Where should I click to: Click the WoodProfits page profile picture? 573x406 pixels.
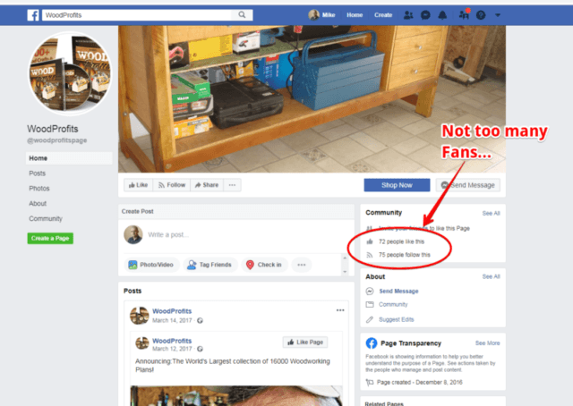70,73
